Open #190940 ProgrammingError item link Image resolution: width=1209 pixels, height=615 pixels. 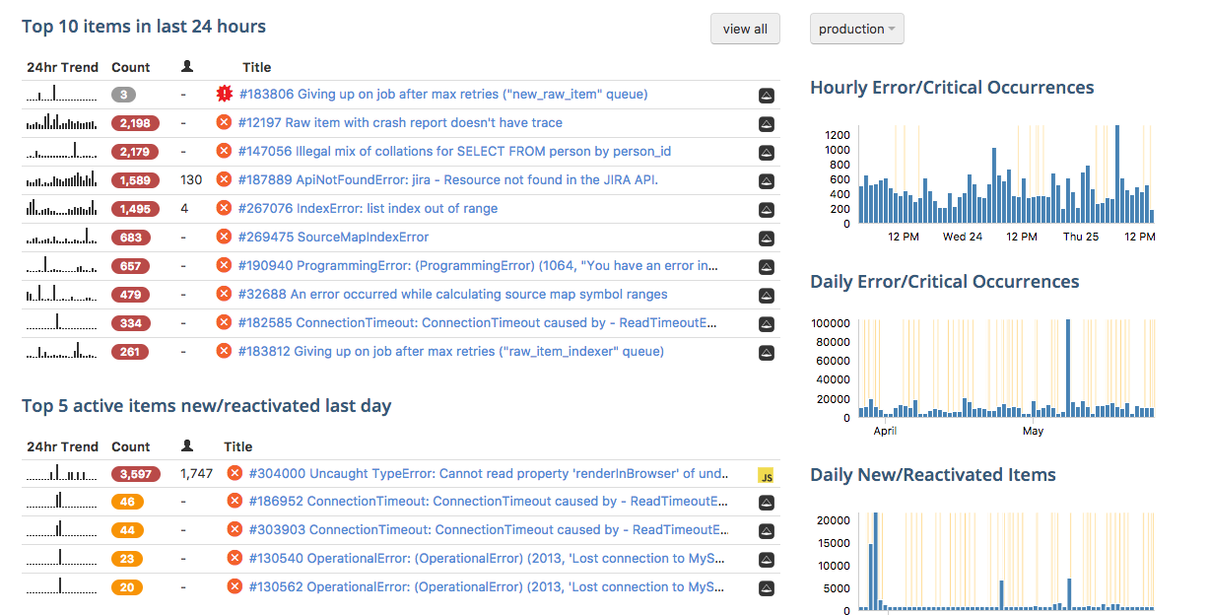[x=478, y=266]
